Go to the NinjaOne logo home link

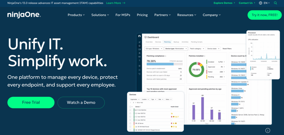pyautogui.click(x=24, y=15)
